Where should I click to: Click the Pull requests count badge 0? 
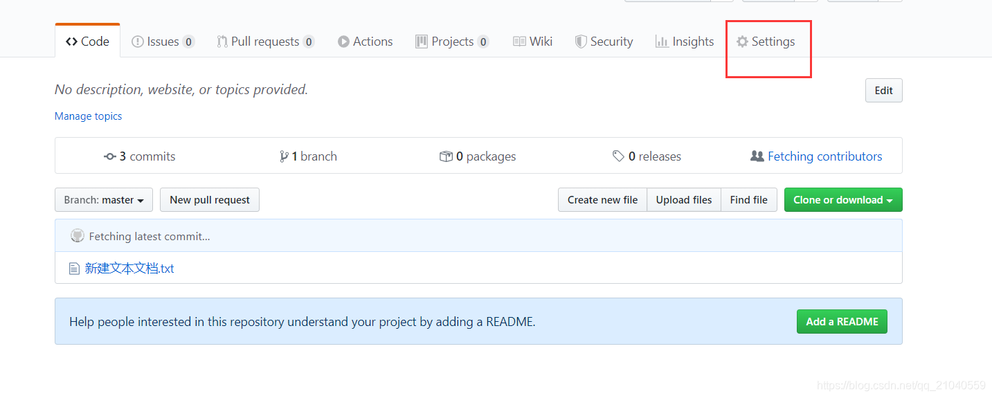(x=309, y=42)
